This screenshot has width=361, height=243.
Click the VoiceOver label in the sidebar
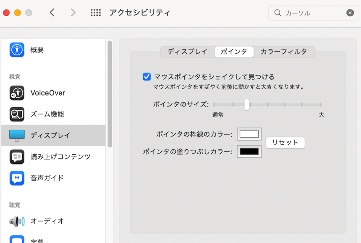point(48,93)
